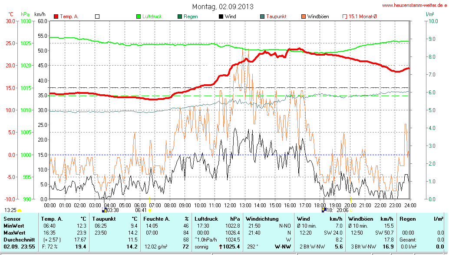449x255 pixels.
Task: Click the orange Windböen legend swatch
Action: [x=303, y=17]
